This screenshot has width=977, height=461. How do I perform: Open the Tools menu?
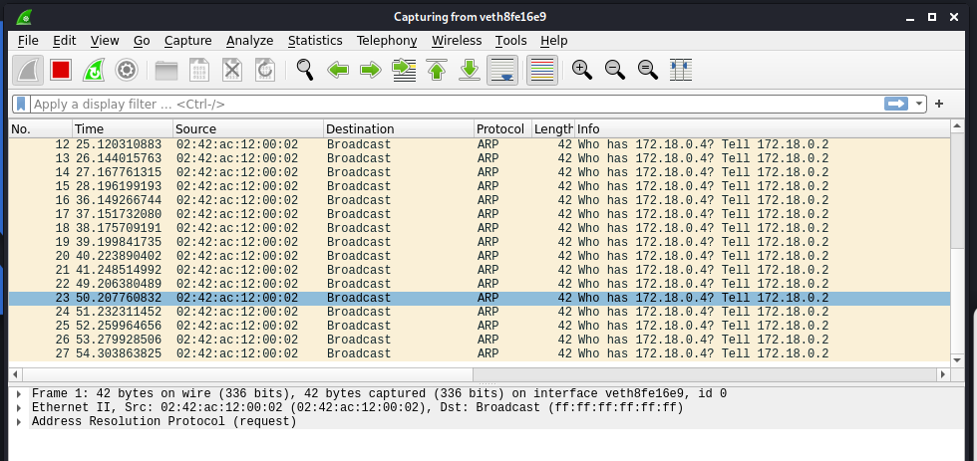(x=510, y=41)
